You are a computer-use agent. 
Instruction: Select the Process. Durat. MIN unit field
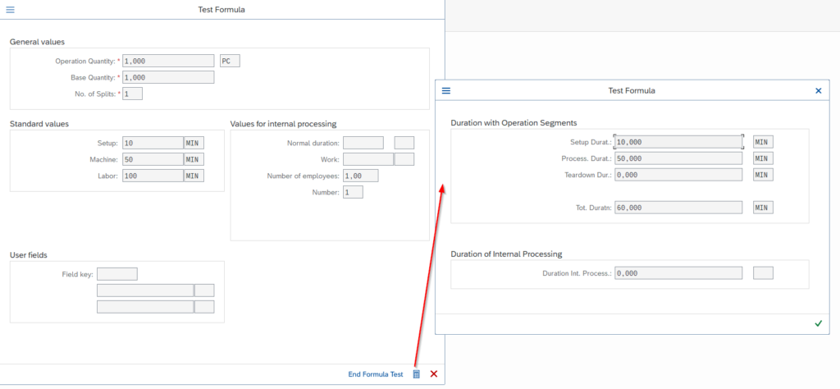point(764,158)
